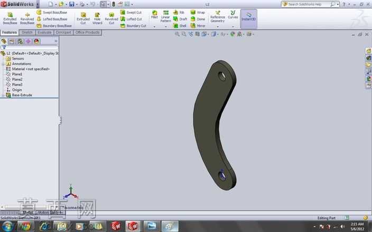
Task: Expand the manager panel tabs chevron
Action: [56, 41]
